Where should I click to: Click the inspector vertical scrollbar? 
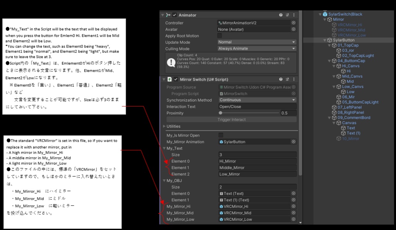point(300,93)
